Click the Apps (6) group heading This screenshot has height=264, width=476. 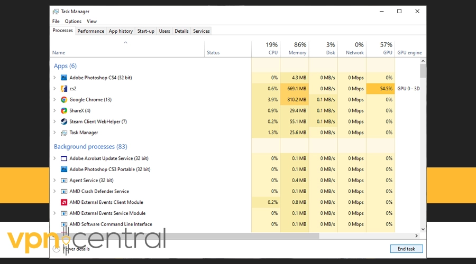click(x=65, y=66)
